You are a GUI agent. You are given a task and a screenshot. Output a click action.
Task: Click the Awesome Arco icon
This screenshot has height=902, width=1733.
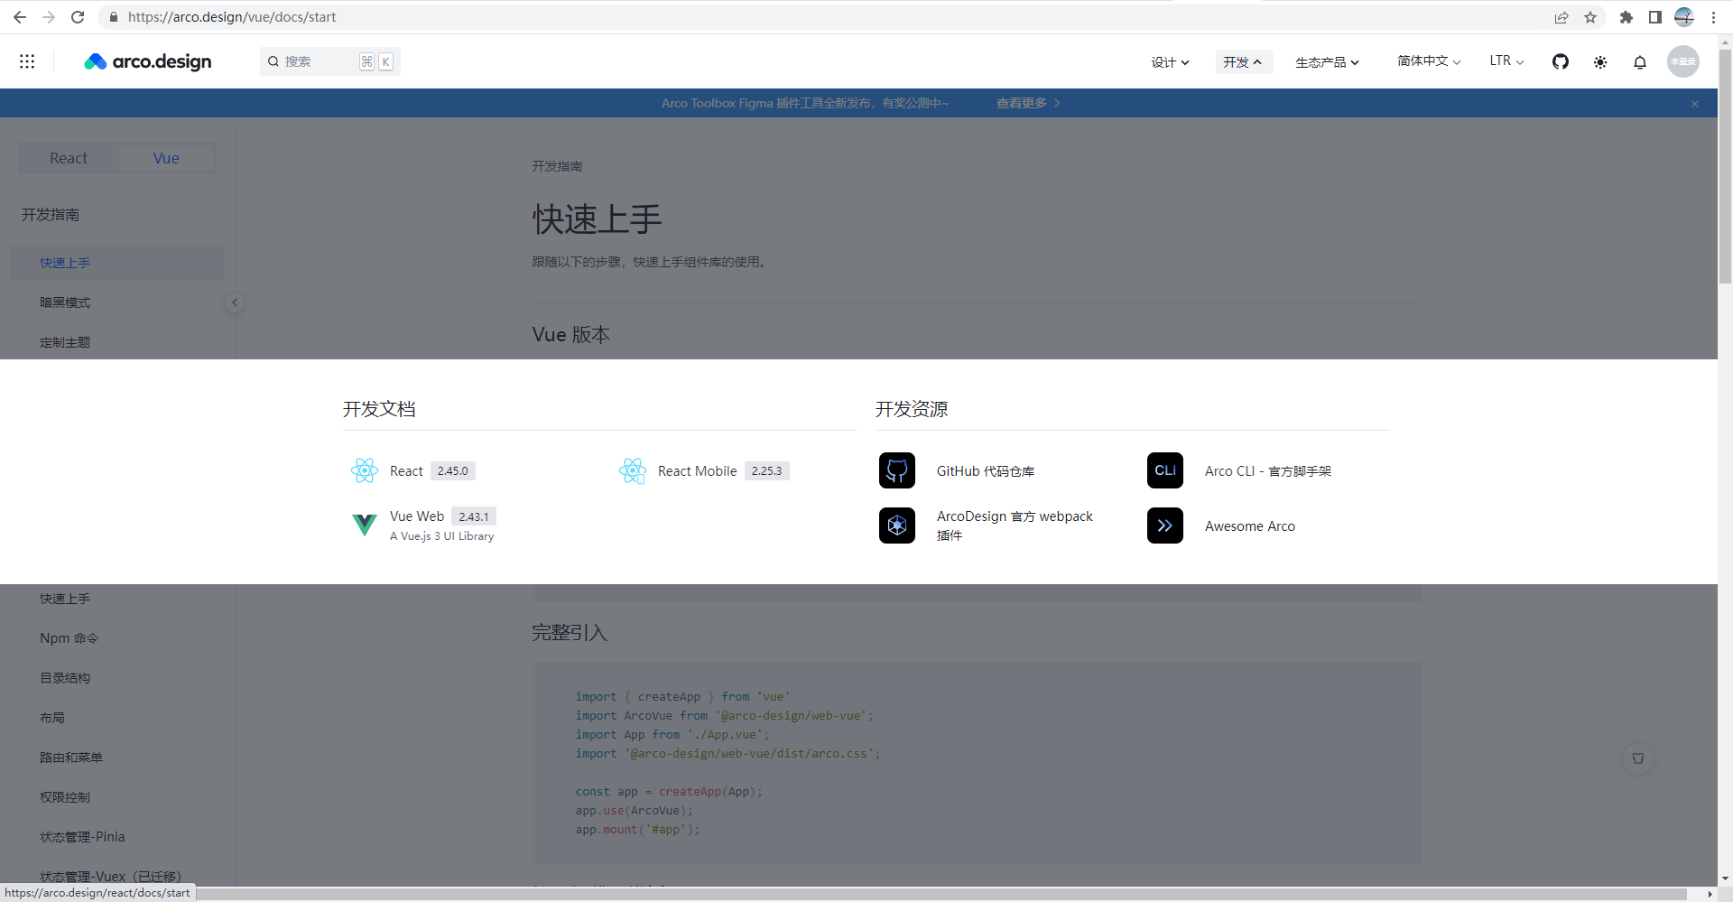tap(1165, 525)
